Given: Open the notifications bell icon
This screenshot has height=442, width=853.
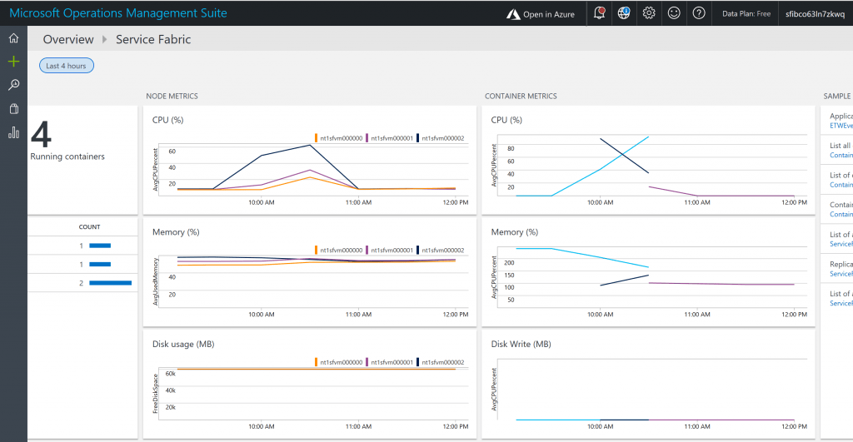Looking at the screenshot, I should click(600, 13).
